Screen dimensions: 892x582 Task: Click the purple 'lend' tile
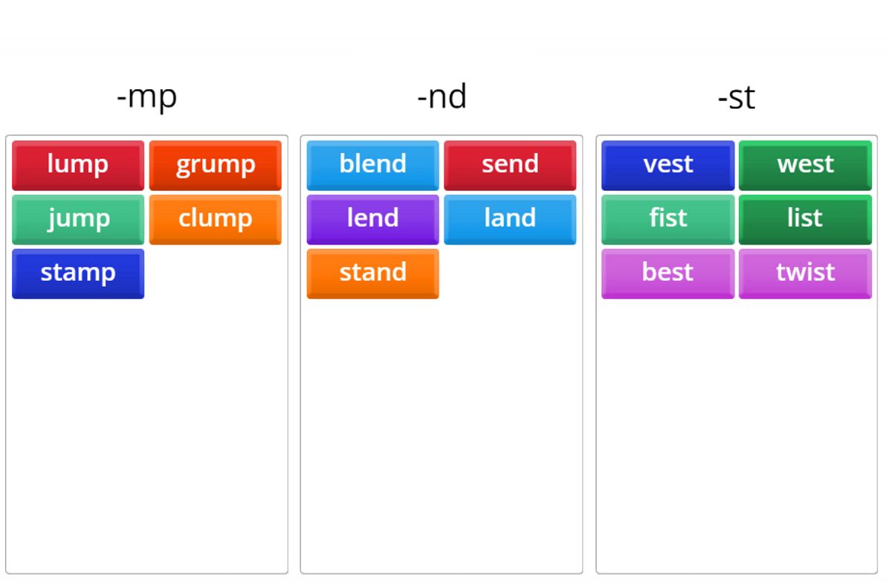click(372, 219)
